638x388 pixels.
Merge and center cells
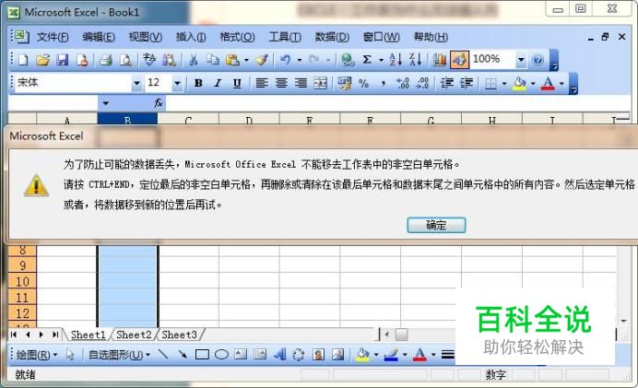tap(320, 83)
